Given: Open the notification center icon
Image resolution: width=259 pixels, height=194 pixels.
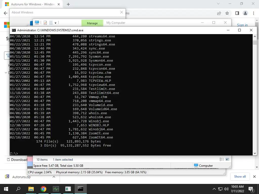Looking at the screenshot, I should coord(251,189).
